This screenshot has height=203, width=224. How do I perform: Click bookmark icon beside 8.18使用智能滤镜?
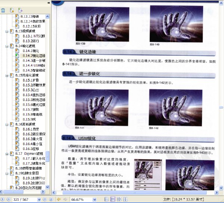(x=12, y=168)
